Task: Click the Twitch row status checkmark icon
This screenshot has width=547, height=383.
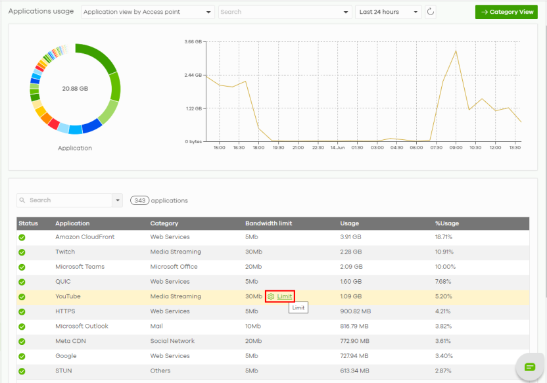Action: point(22,252)
